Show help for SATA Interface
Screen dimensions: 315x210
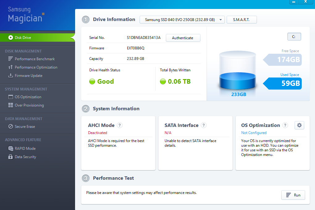[204, 125]
